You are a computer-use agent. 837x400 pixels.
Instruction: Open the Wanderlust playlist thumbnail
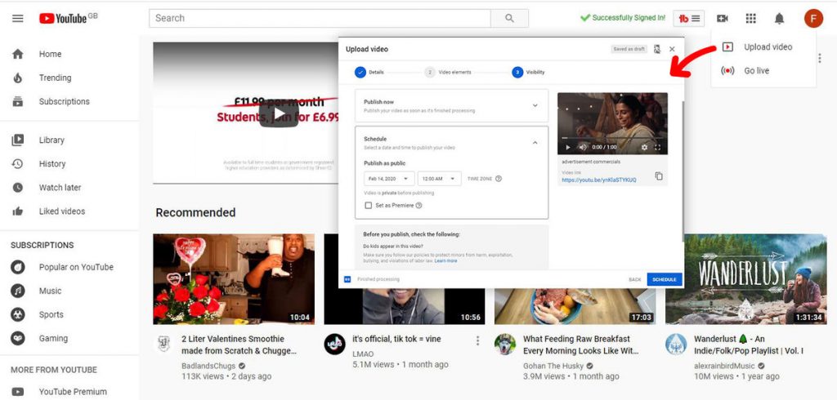tap(745, 279)
